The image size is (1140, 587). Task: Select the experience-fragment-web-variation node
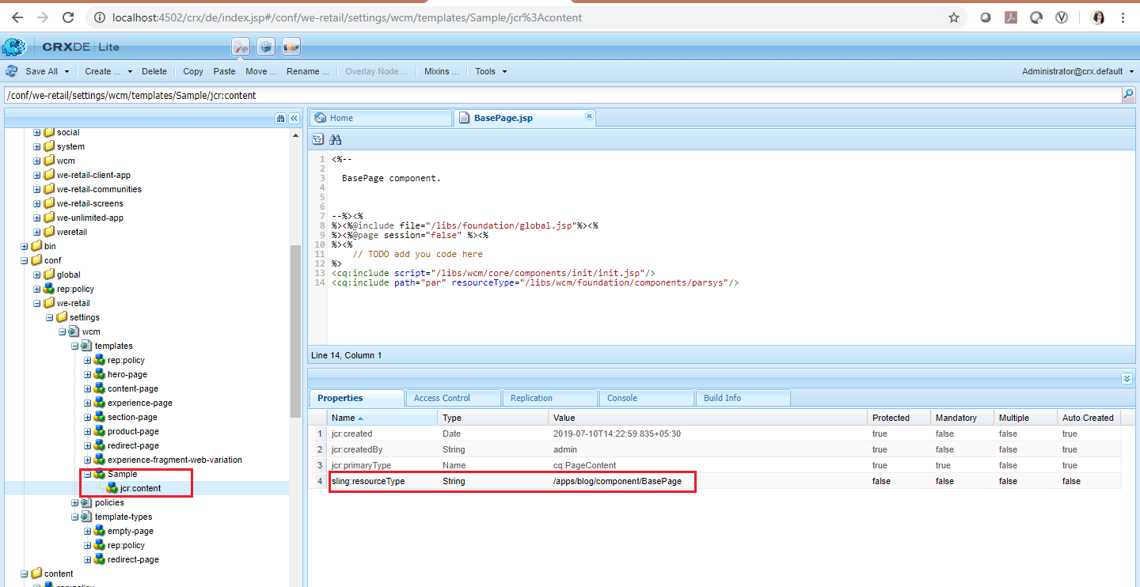pyautogui.click(x=174, y=460)
